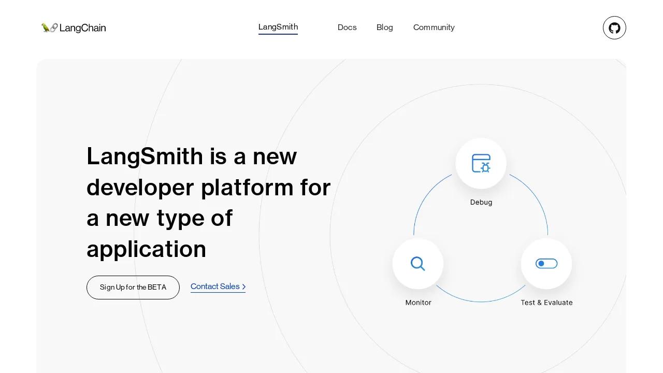Open the LangSmith nav tab
Screen dimensions: 663x373
click(278, 27)
